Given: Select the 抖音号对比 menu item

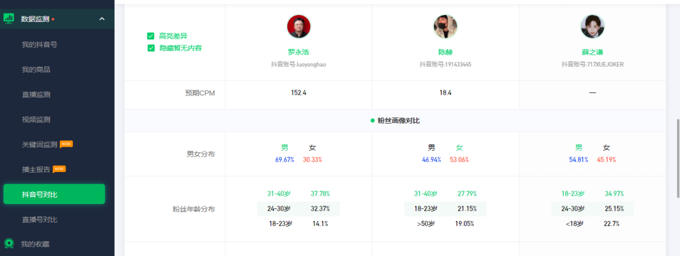Looking at the screenshot, I should [54, 194].
